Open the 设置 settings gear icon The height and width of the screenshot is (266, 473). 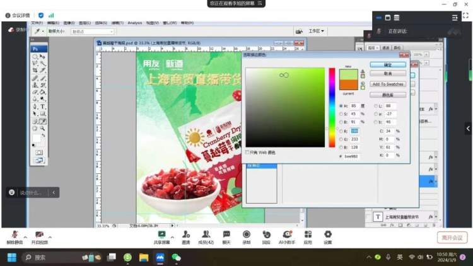coord(327,234)
